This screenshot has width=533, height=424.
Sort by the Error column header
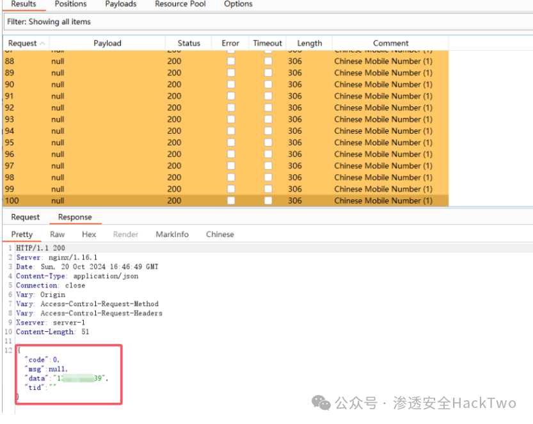pyautogui.click(x=230, y=43)
